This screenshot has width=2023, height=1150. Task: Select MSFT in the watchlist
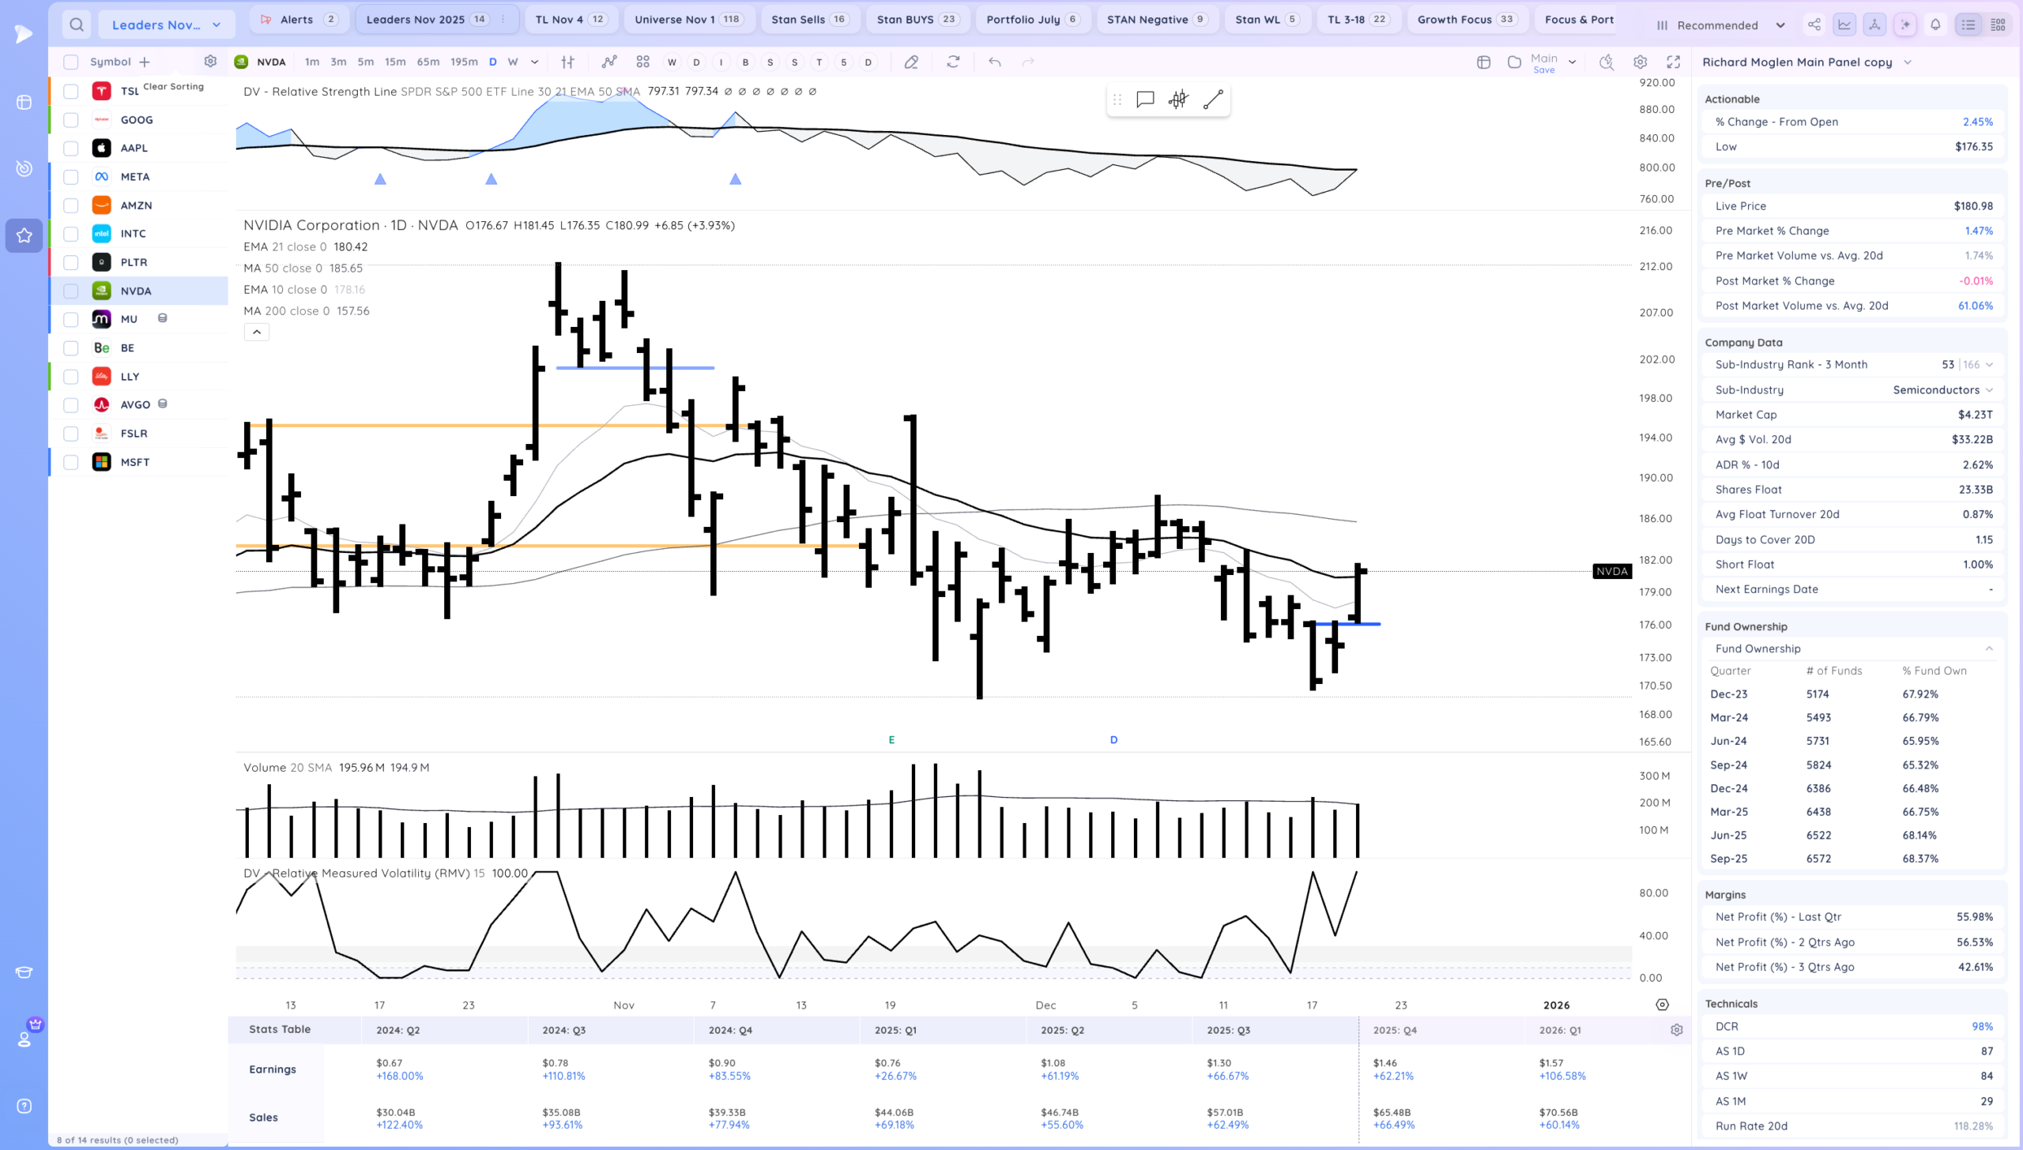pos(135,462)
